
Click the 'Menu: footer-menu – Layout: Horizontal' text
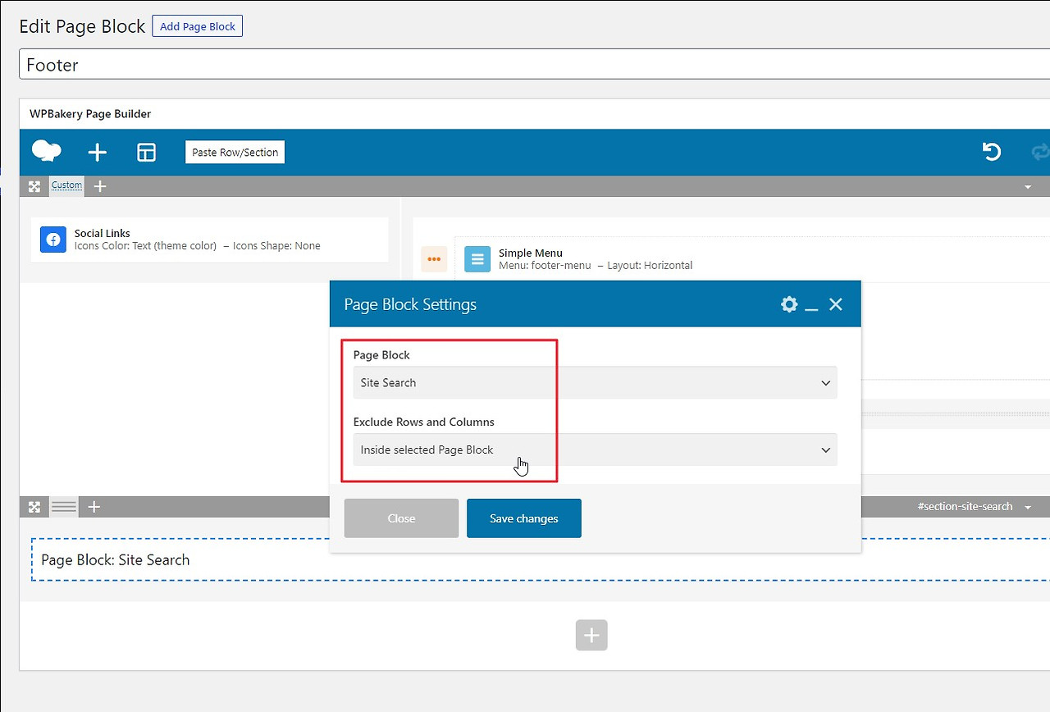[x=596, y=266]
